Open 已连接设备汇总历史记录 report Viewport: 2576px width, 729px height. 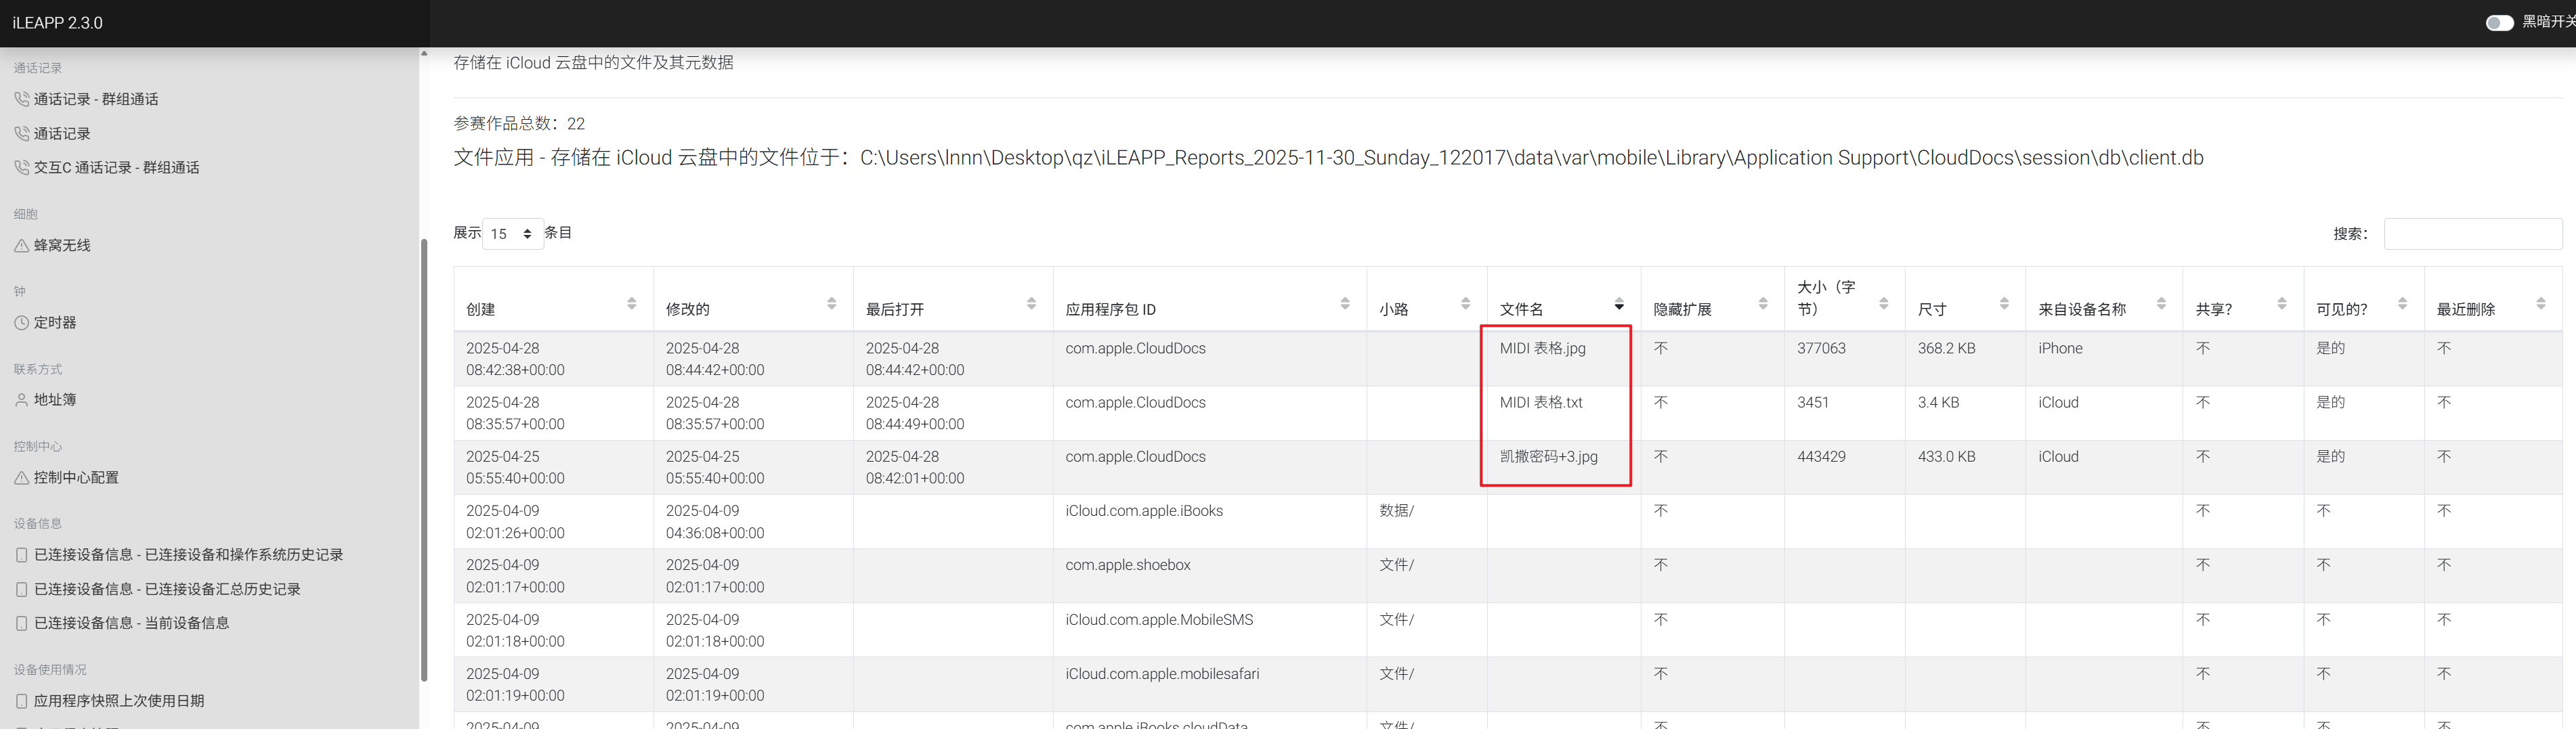[x=167, y=589]
